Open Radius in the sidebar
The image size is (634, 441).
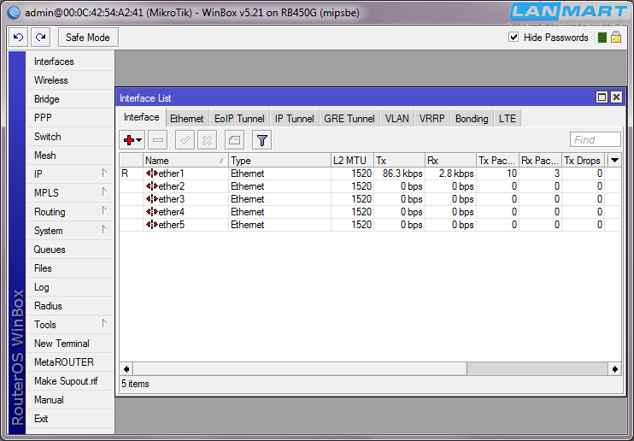tap(70, 306)
